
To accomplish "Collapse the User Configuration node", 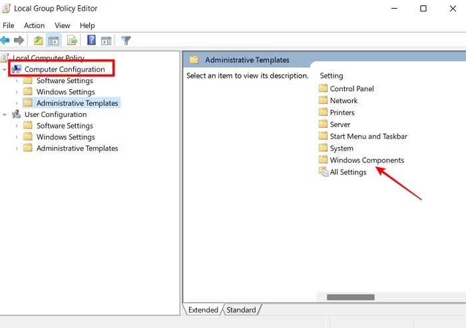I will coord(5,114).
